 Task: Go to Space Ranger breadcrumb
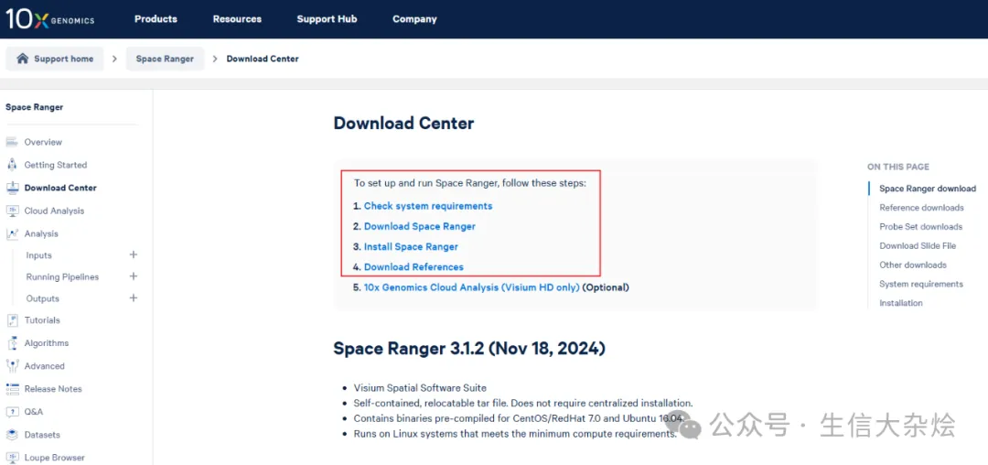point(165,59)
